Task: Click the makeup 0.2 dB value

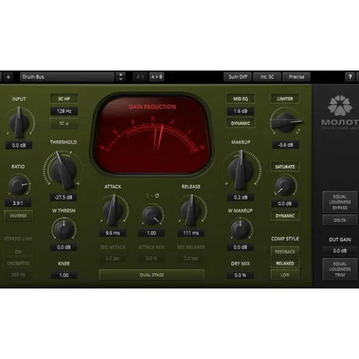Action: pos(240,197)
